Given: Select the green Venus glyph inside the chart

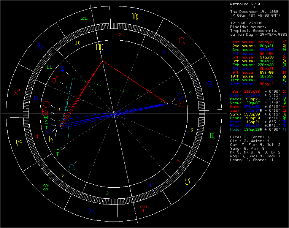Looking at the screenshot, I should tap(58, 152).
